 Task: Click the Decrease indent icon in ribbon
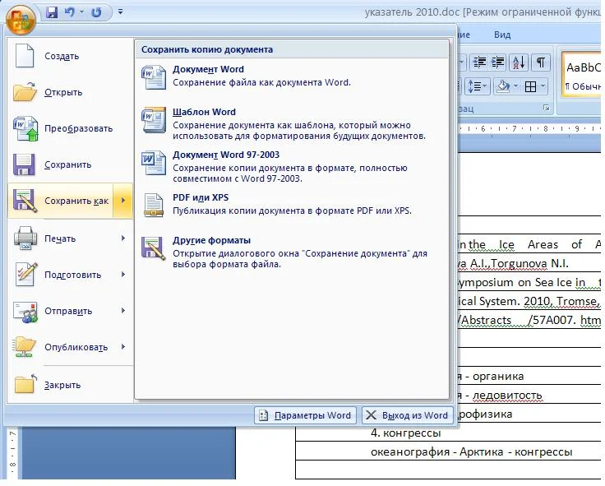click(479, 62)
